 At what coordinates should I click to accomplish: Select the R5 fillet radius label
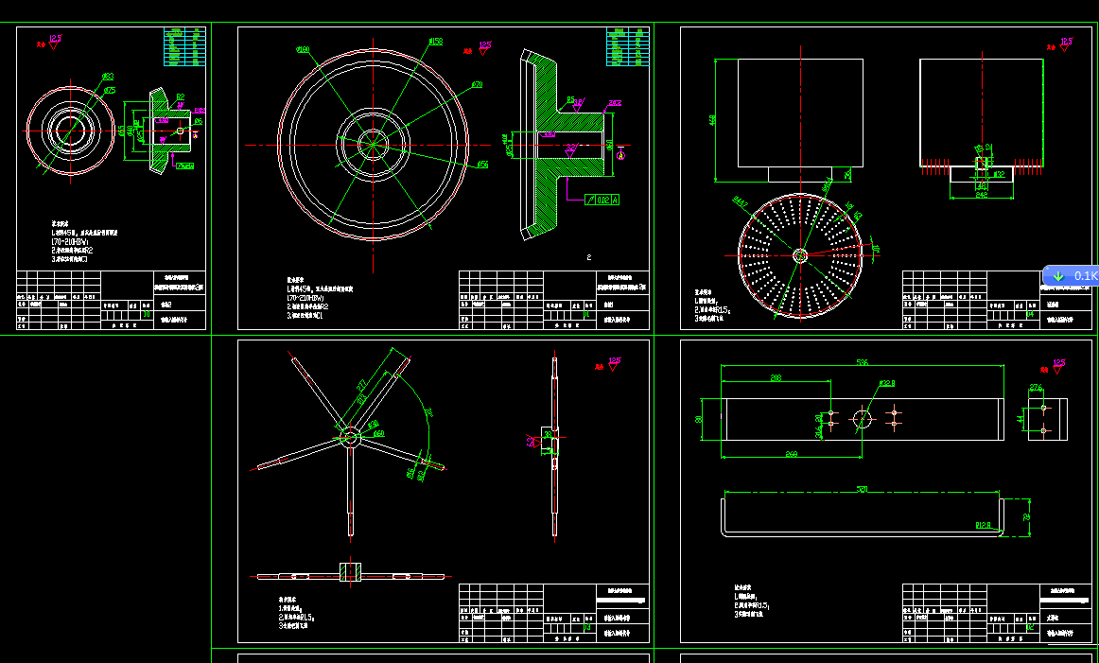coord(570,99)
